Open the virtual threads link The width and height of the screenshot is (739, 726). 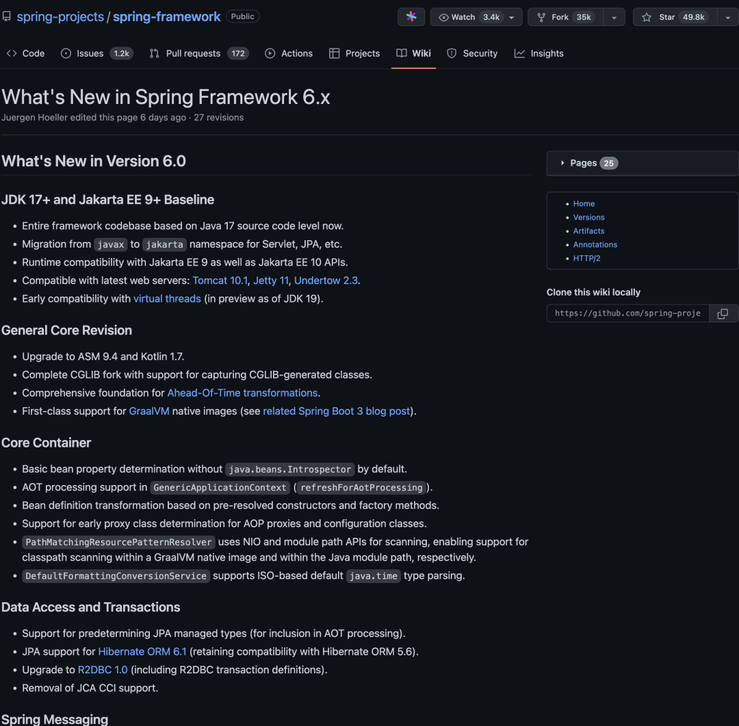click(167, 299)
